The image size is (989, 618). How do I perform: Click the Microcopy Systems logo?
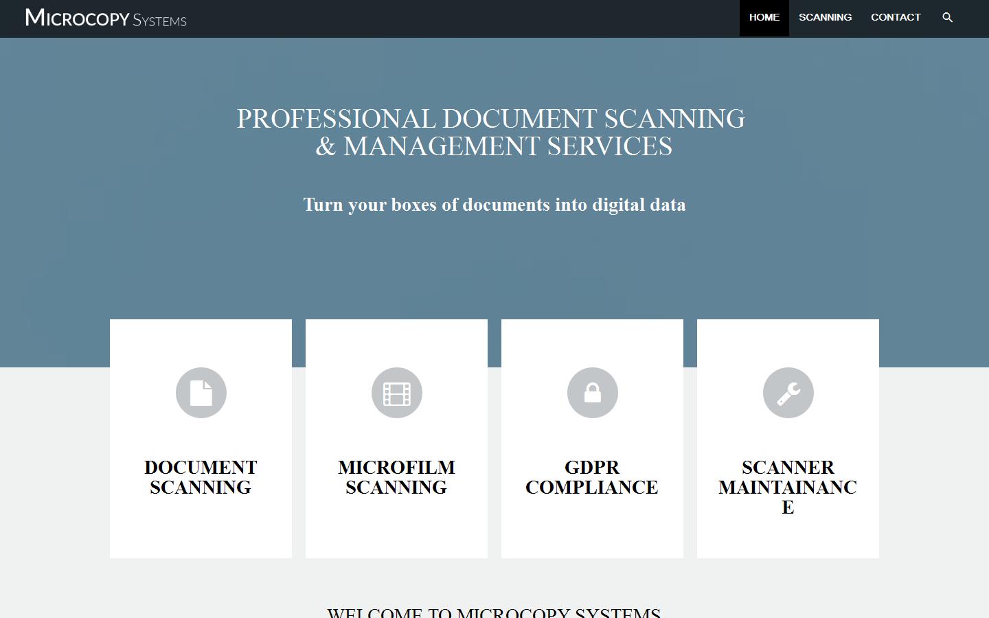pyautogui.click(x=104, y=19)
